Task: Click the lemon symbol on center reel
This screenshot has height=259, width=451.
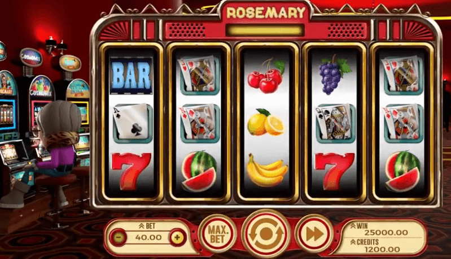Action: 266,123
